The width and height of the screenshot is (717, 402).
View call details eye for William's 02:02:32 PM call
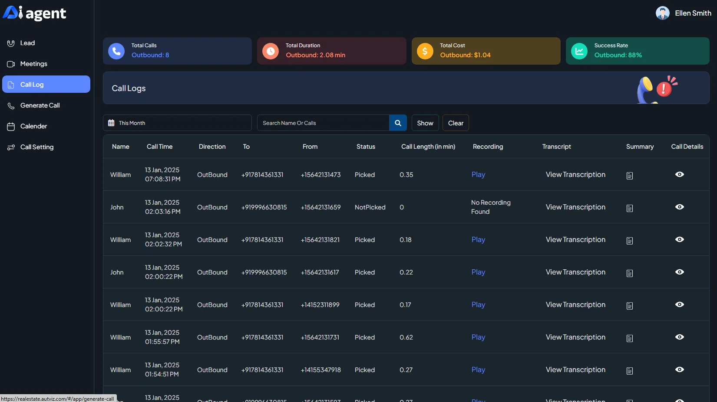pos(680,239)
